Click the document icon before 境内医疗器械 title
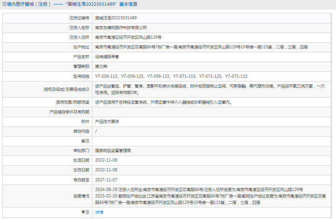The height and width of the screenshot is (220, 336). 4,4
